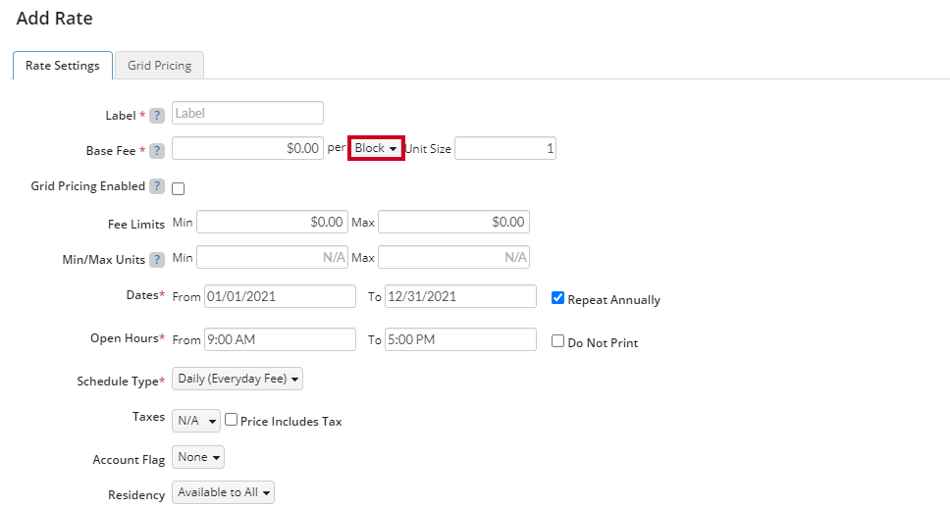The width and height of the screenshot is (950, 510).
Task: Click the Open Hours From 9:00 AM field
Action: tap(280, 339)
